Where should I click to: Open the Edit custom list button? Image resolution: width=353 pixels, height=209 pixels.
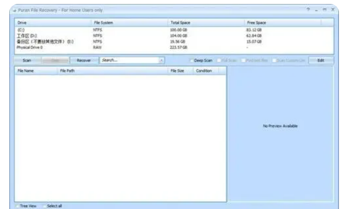(320, 60)
